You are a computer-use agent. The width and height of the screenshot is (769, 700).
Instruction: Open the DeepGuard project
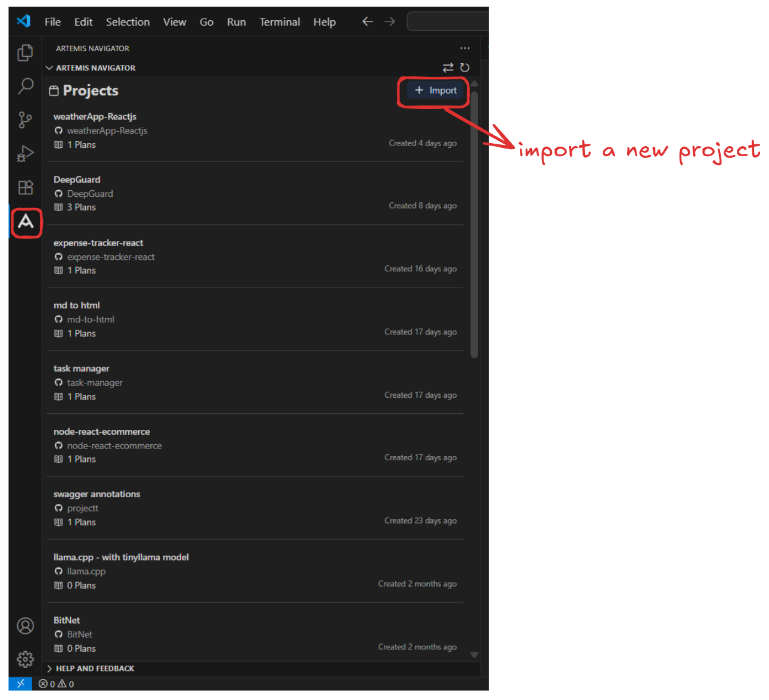77,179
